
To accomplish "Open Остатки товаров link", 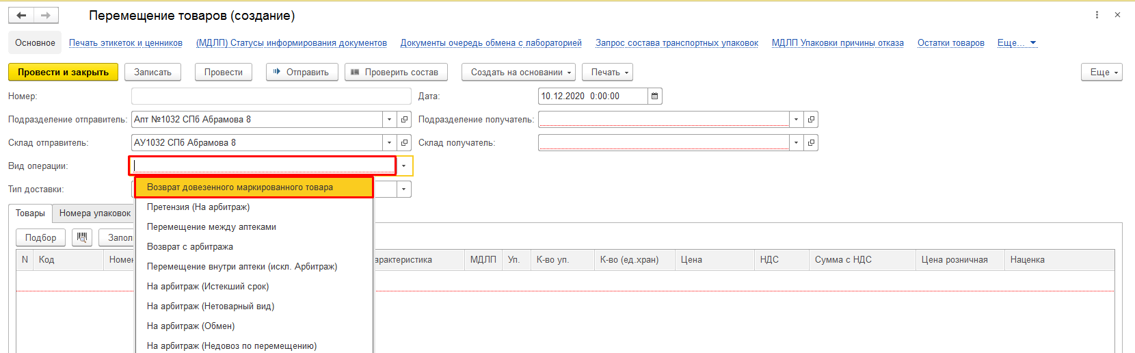I will tap(950, 43).
